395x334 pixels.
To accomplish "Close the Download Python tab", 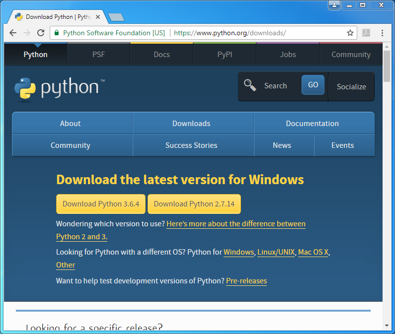I will click(98, 17).
